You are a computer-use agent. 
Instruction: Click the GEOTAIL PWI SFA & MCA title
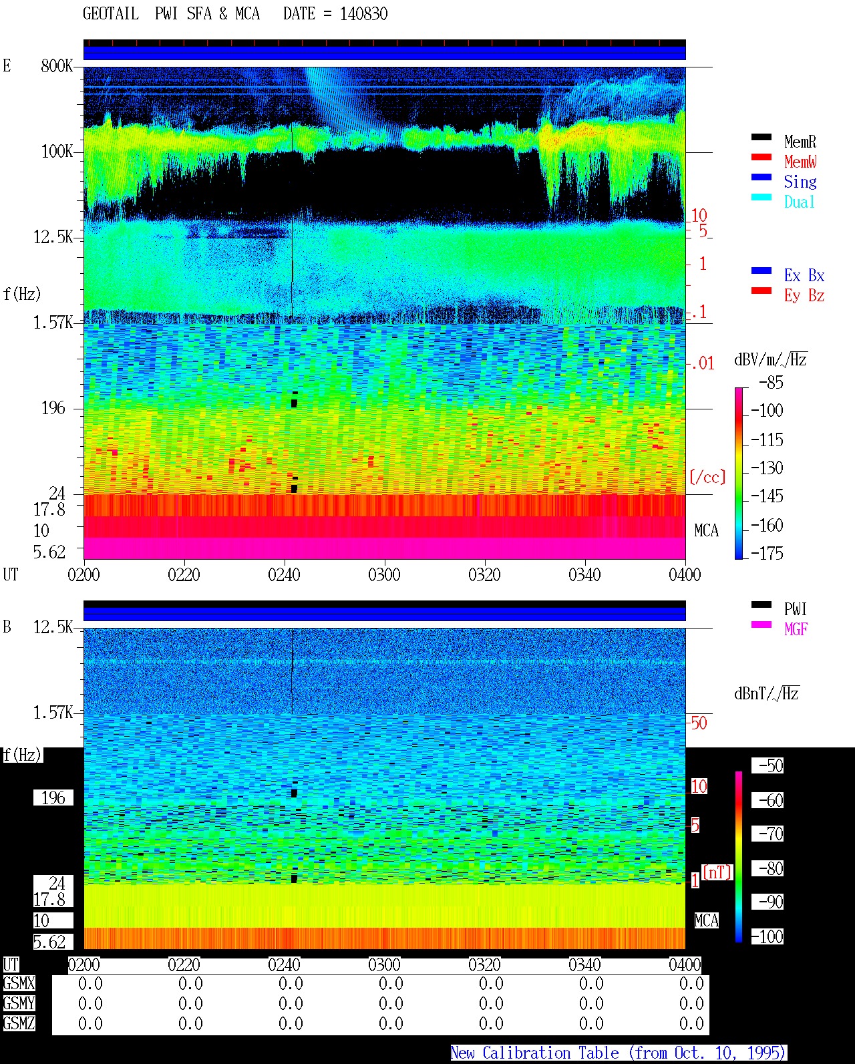click(x=171, y=14)
